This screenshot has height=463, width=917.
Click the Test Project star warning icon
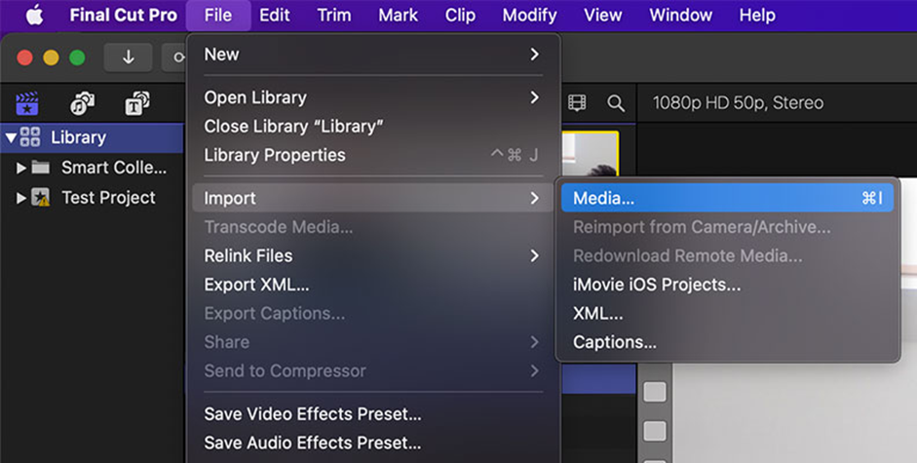40,198
